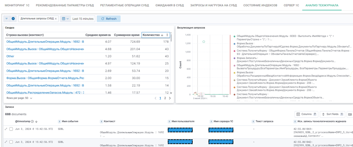
Task: Click count value 178
Action: click(x=166, y=42)
